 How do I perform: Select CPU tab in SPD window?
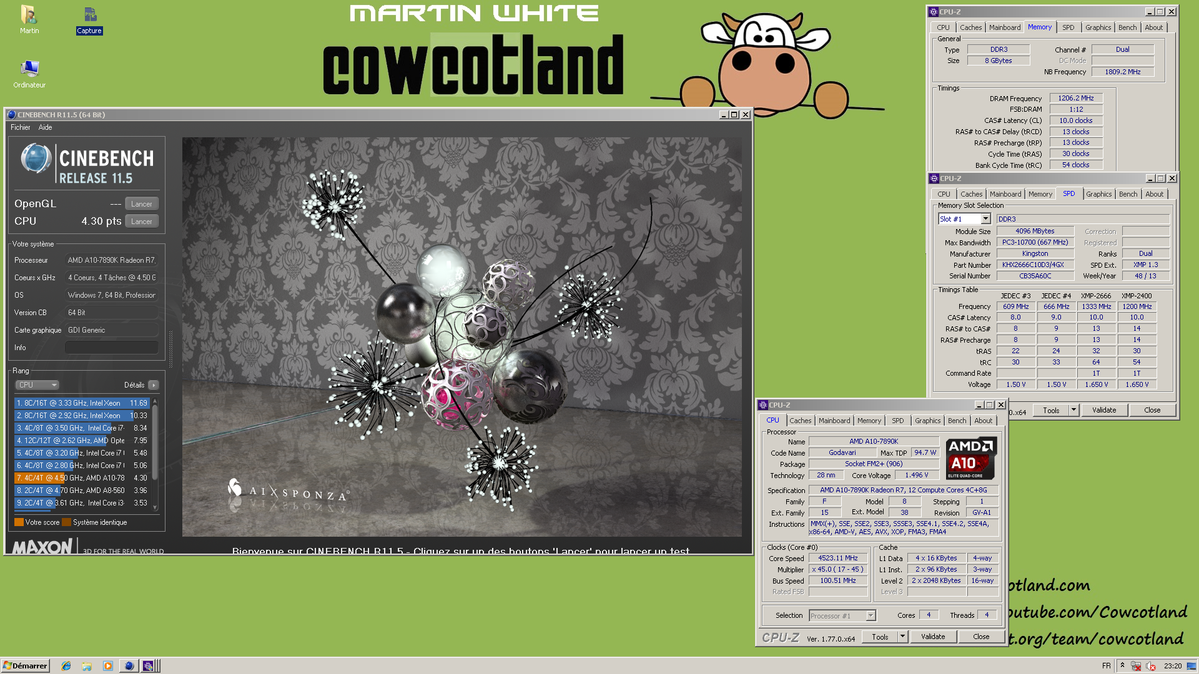[x=944, y=194]
